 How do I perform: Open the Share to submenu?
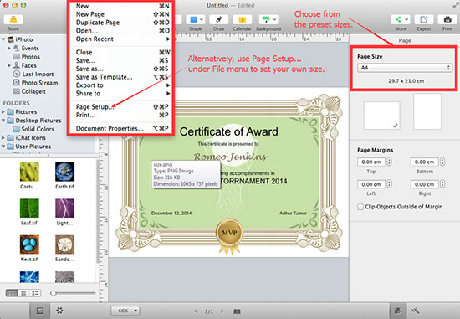[121, 94]
